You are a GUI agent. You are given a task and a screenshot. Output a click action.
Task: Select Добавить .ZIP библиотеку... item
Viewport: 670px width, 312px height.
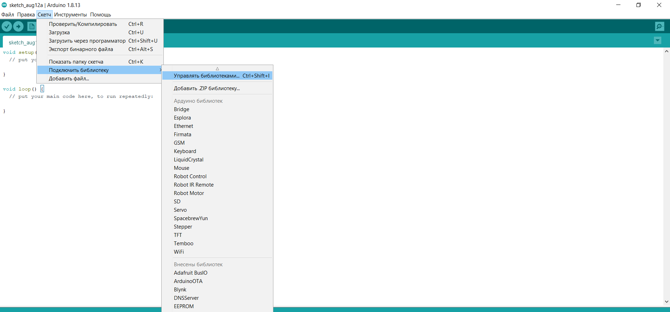(x=217, y=88)
